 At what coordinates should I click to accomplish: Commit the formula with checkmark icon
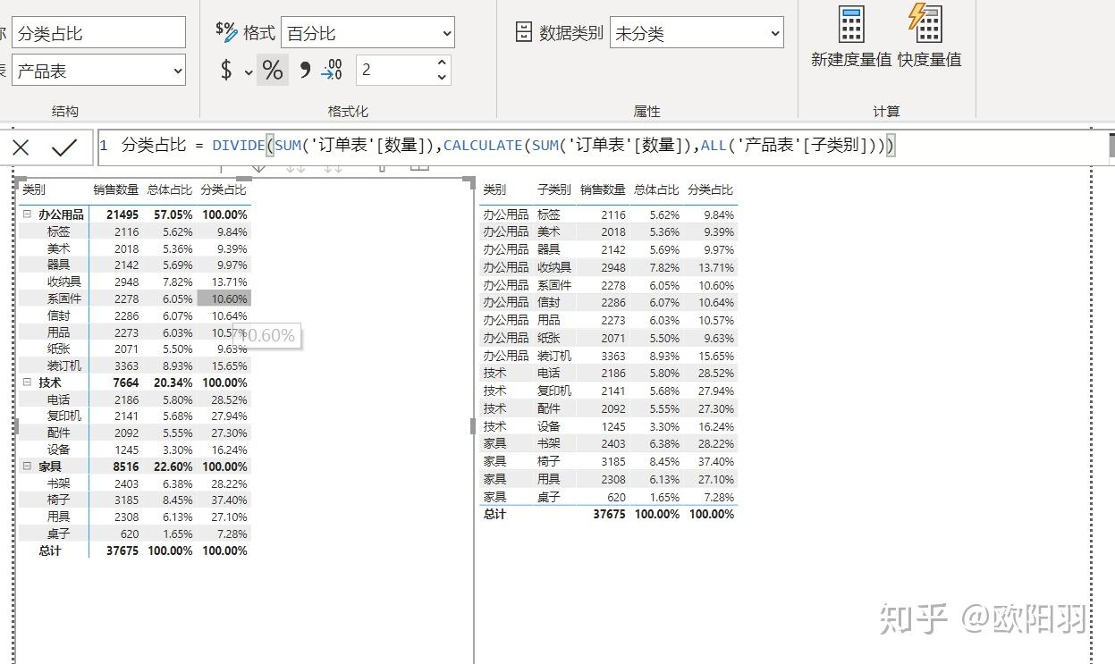(63, 147)
